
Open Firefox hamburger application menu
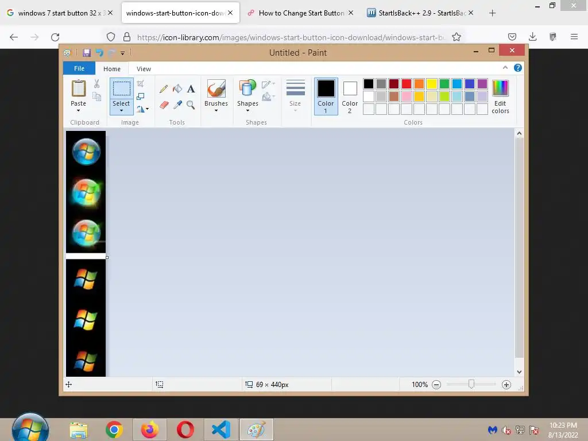click(574, 37)
